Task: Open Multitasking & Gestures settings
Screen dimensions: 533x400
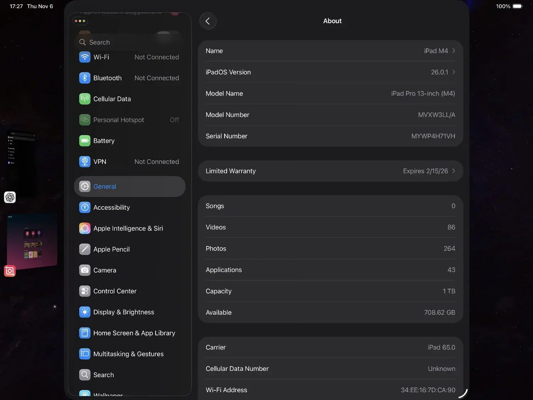Action: click(128, 354)
